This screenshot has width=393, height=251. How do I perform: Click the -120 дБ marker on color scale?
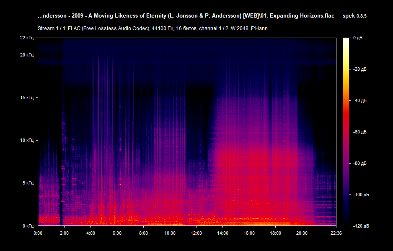point(360,225)
